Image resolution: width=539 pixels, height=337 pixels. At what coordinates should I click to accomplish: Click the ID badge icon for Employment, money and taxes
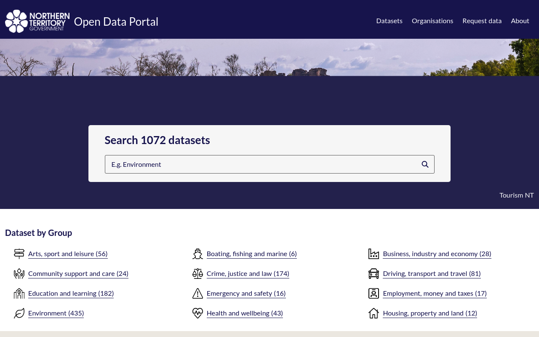(x=374, y=293)
